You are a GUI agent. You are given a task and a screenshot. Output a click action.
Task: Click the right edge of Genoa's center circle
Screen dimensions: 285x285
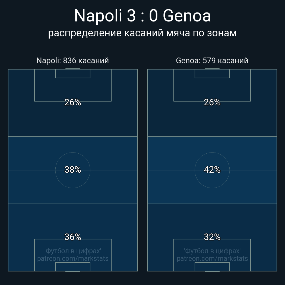(229, 170)
